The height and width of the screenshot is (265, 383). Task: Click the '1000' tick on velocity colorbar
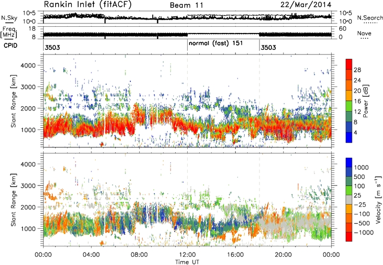361,167
